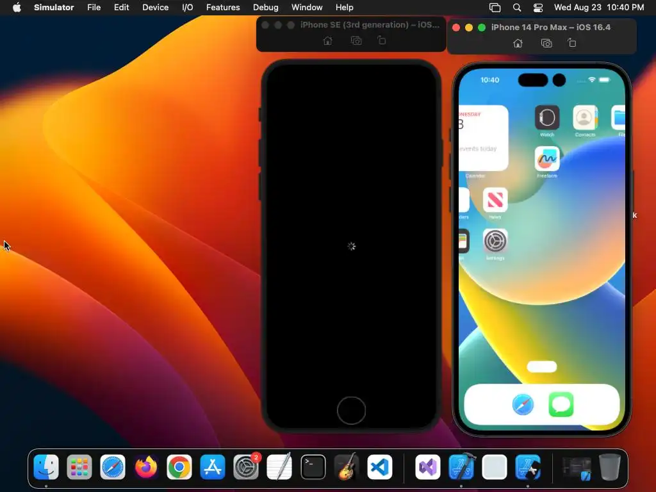Launch Visual Studio Code from the Dock
The height and width of the screenshot is (492, 656).
click(x=380, y=466)
